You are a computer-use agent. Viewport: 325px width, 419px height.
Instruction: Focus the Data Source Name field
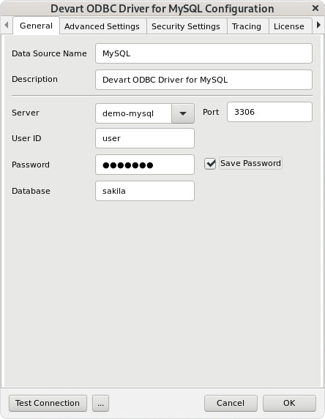pyautogui.click(x=203, y=53)
